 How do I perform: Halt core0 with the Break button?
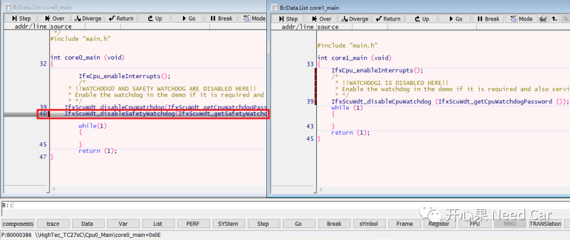[221, 18]
